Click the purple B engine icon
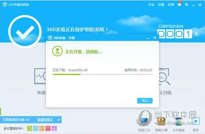This screenshot has width=205, height=134. [x=54, y=128]
